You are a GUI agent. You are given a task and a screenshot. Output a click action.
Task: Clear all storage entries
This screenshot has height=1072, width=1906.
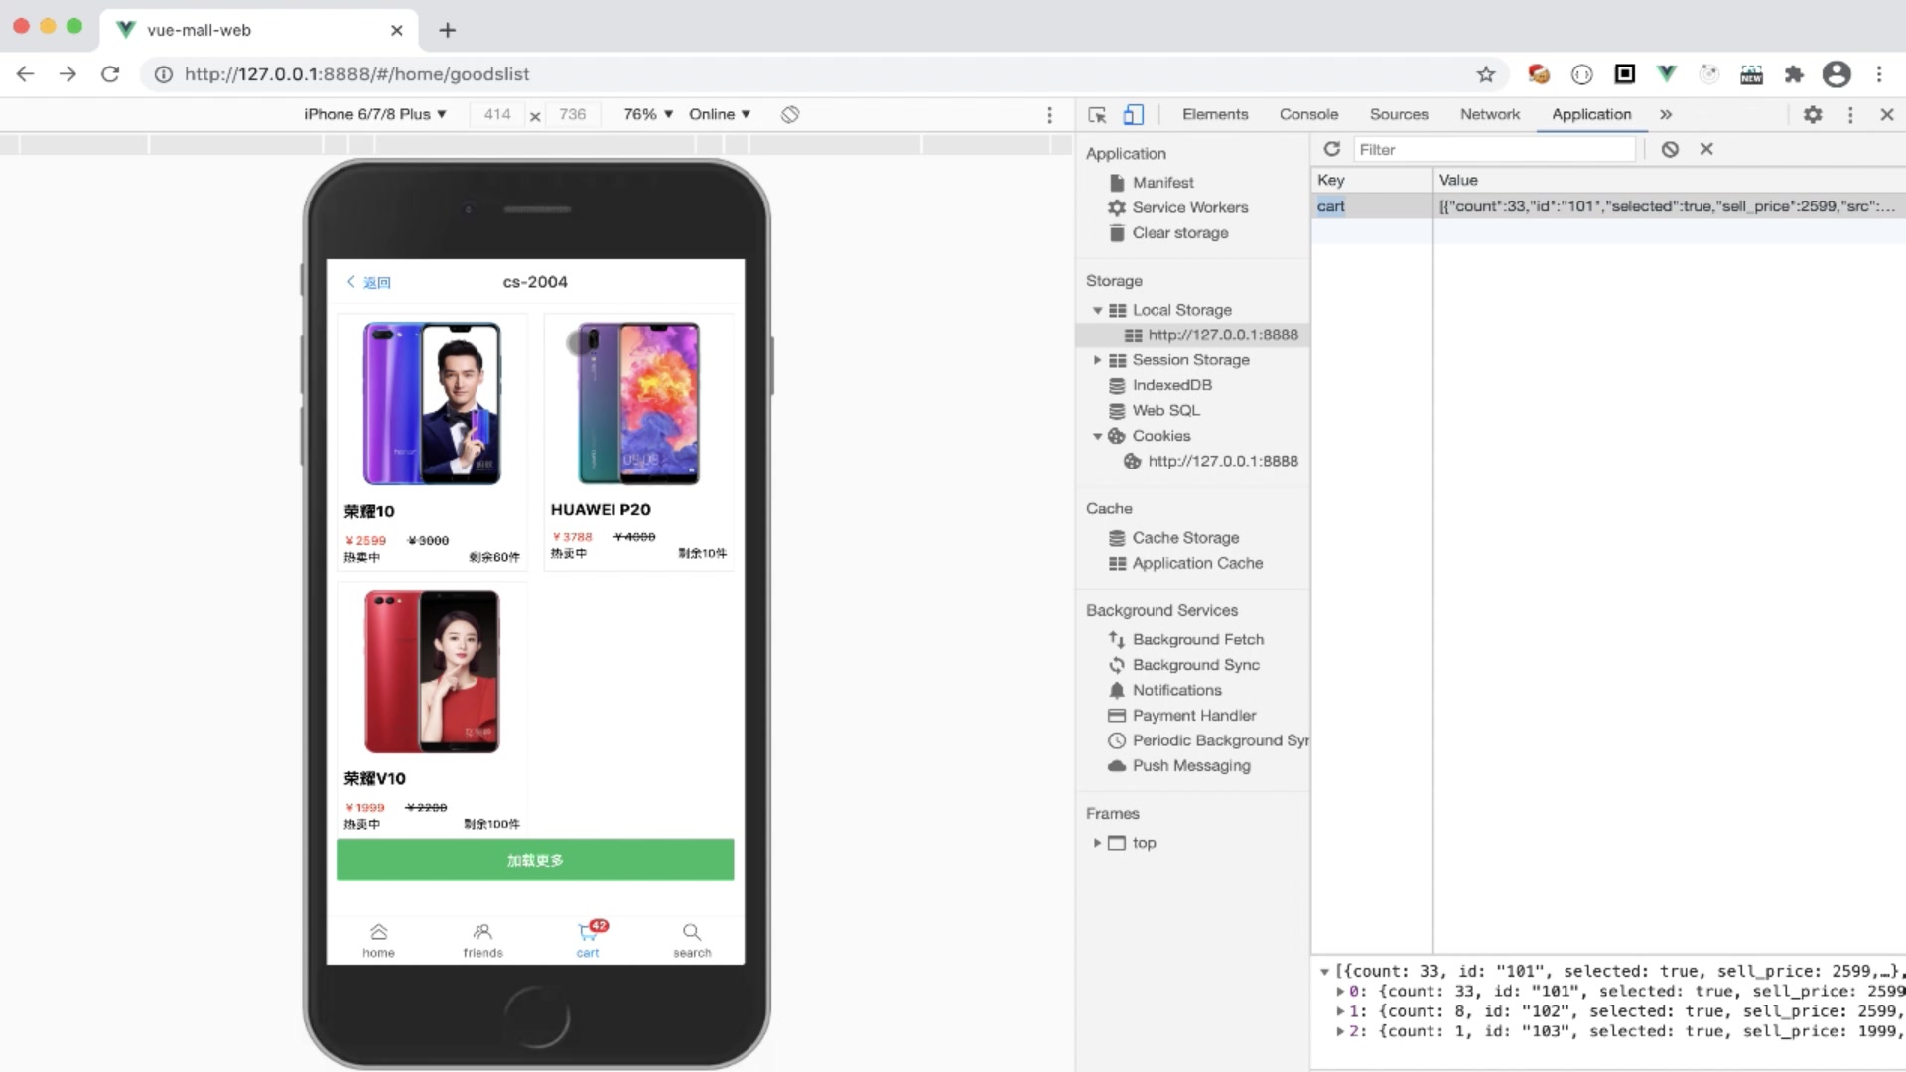pyautogui.click(x=1670, y=149)
